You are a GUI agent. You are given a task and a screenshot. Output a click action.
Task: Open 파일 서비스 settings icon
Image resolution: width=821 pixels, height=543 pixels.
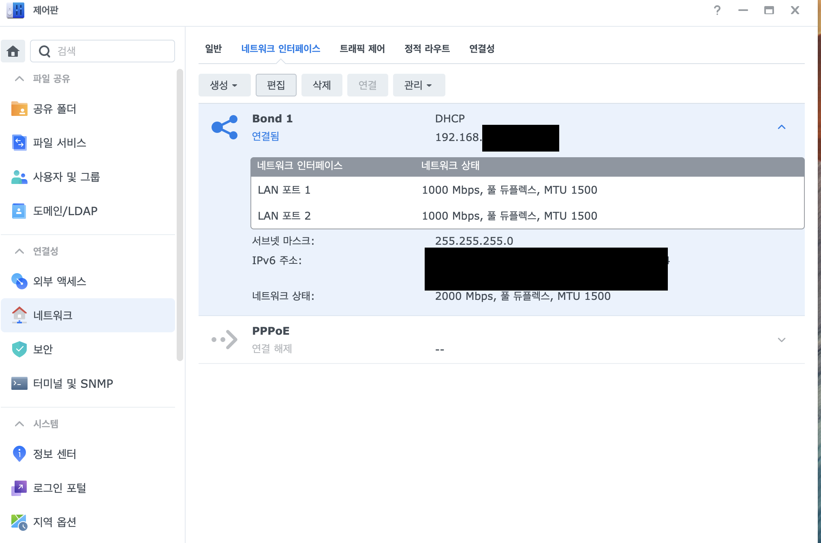click(x=19, y=143)
